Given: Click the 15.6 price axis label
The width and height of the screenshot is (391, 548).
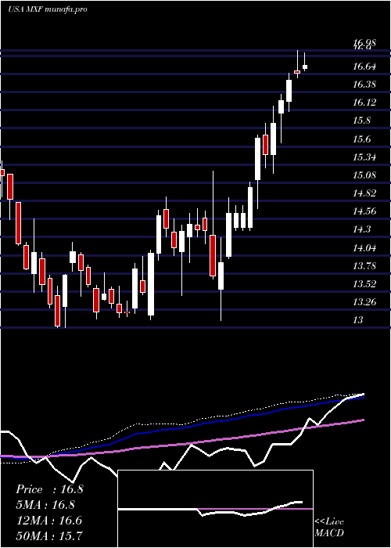Looking at the screenshot, I should click(361, 139).
